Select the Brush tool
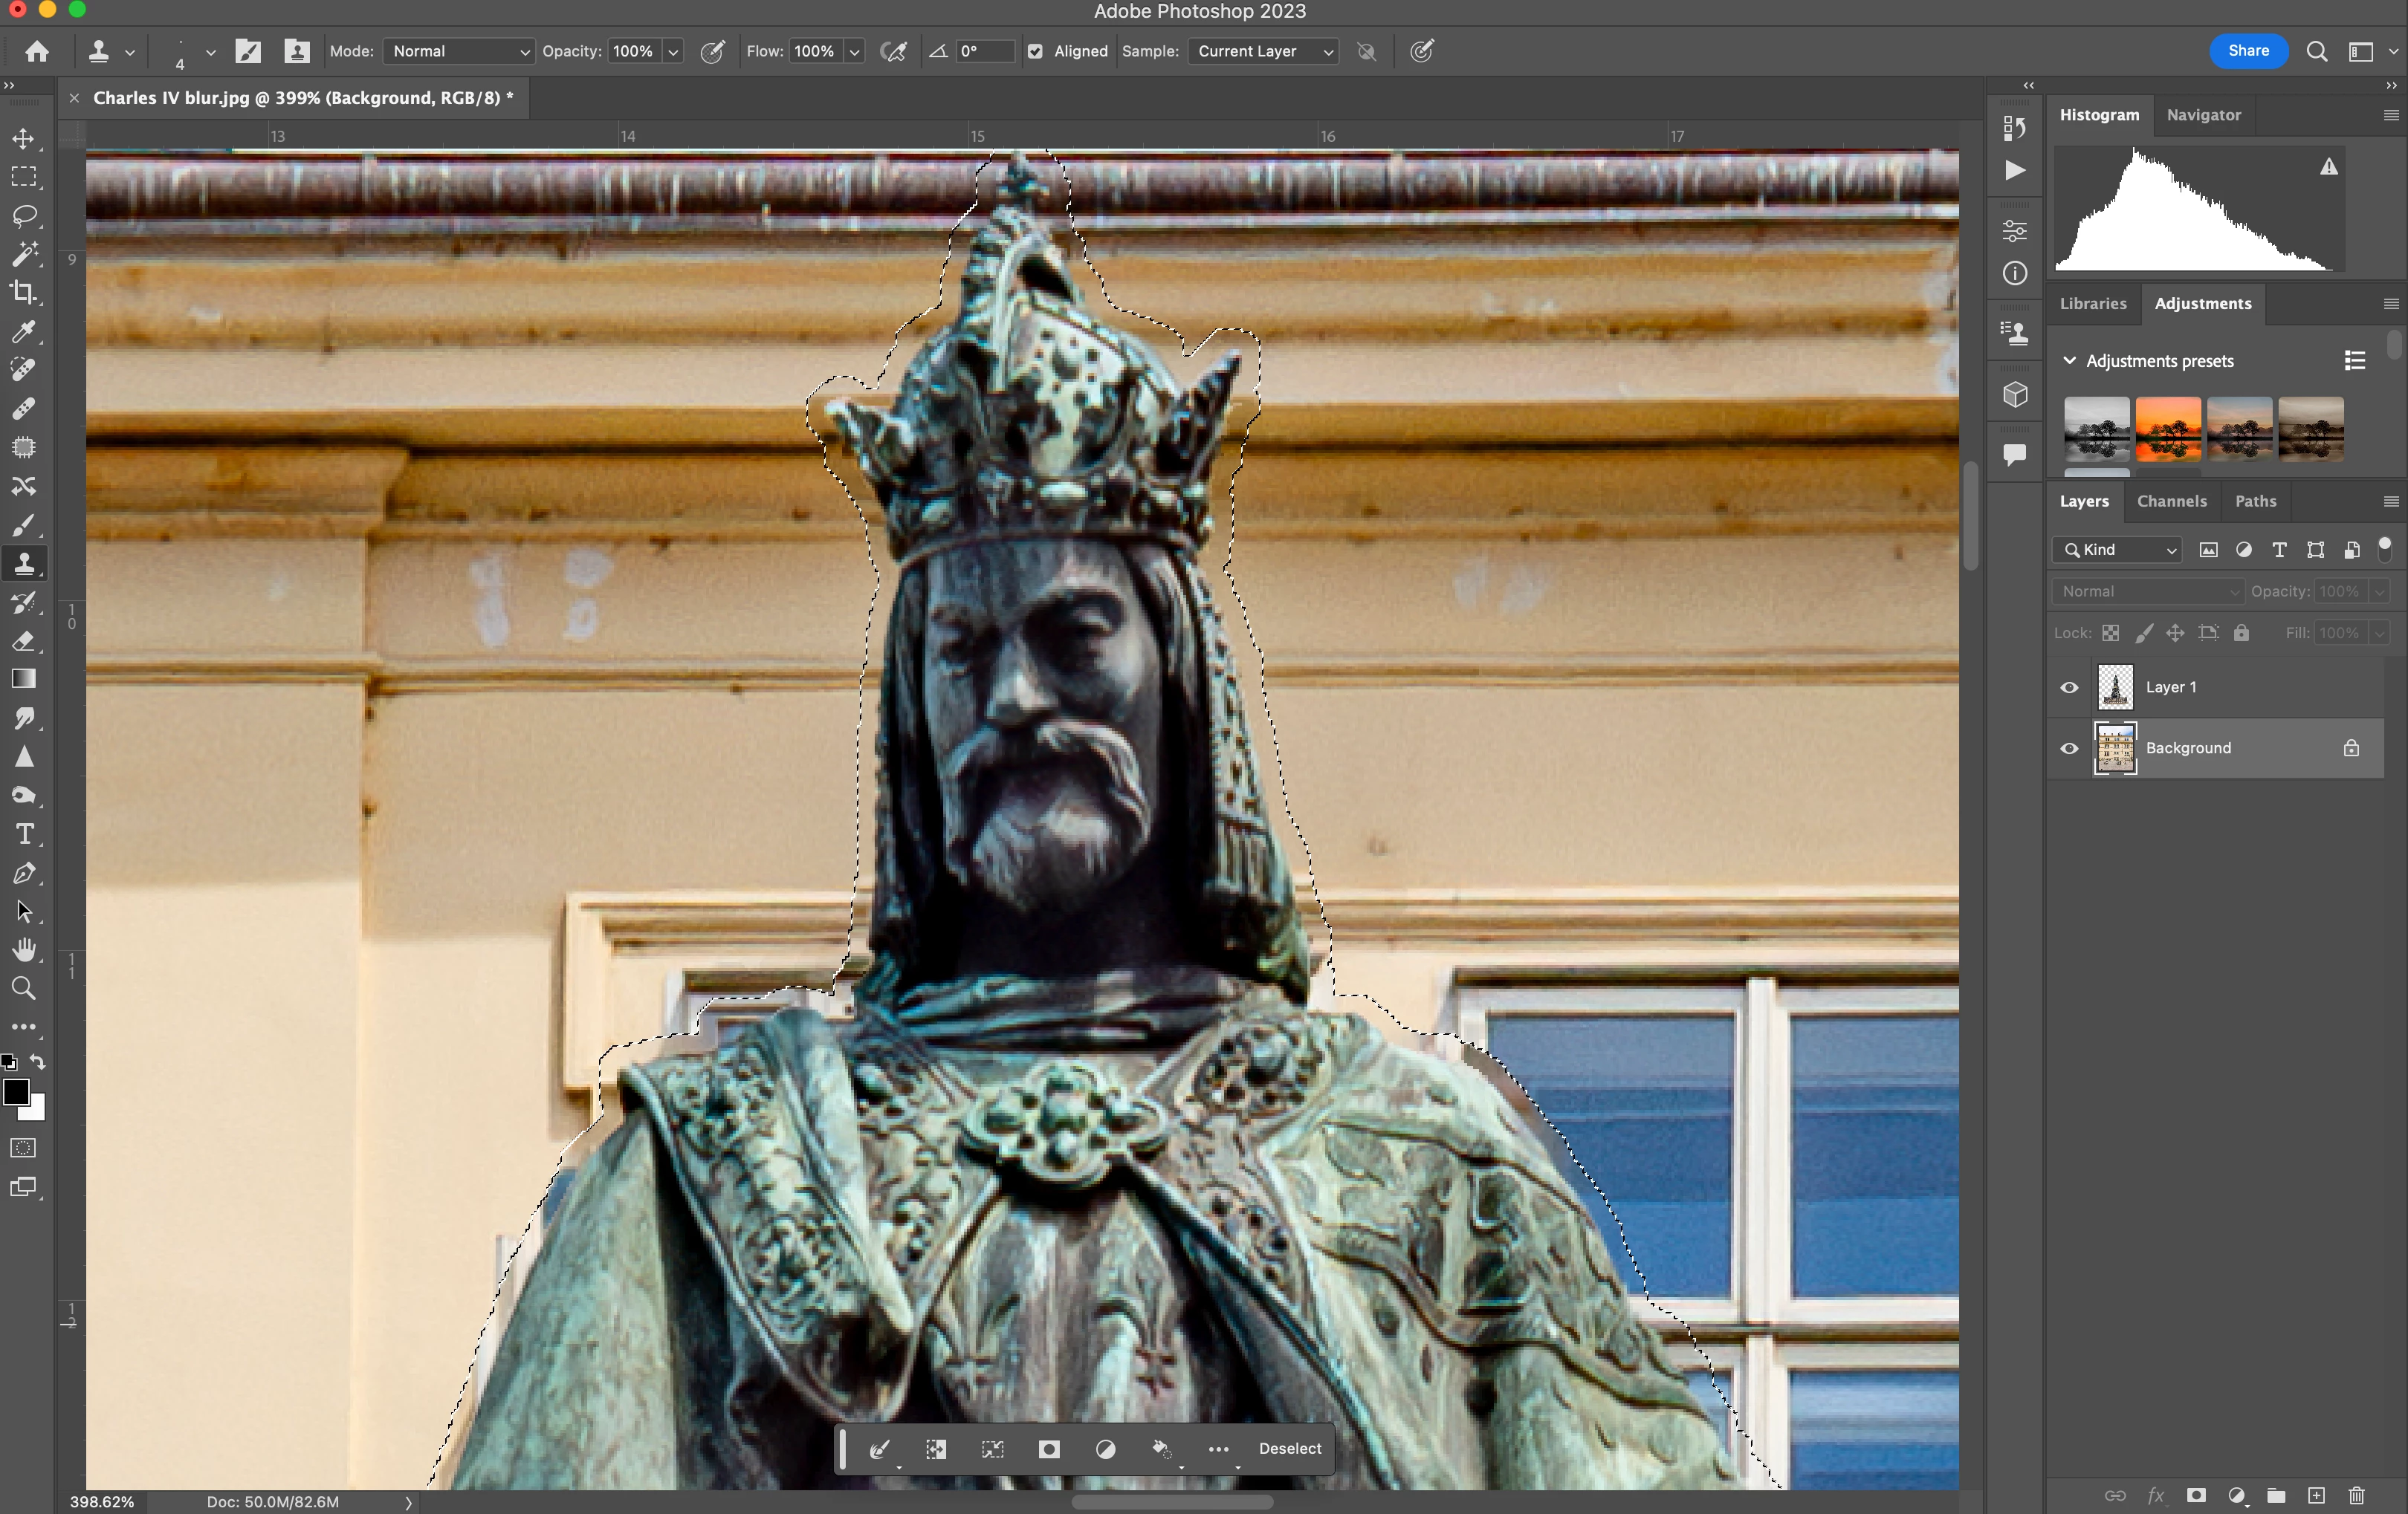The image size is (2408, 1514). pyautogui.click(x=24, y=524)
